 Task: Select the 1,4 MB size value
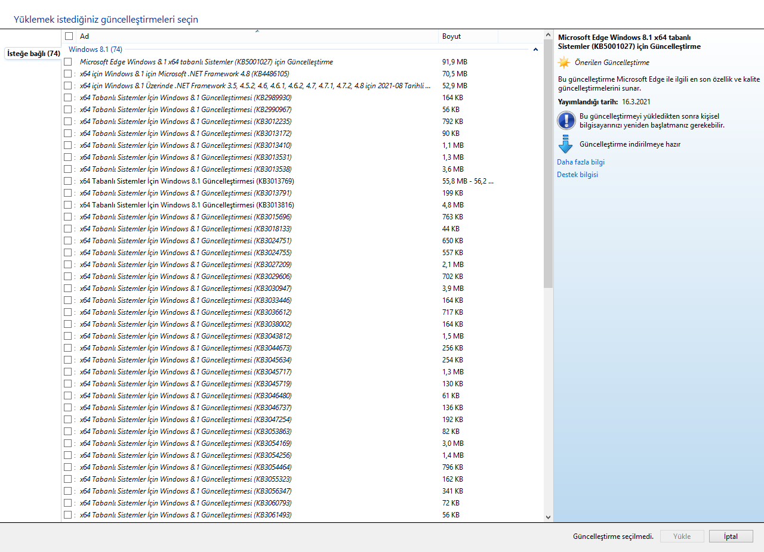pyautogui.click(x=453, y=455)
